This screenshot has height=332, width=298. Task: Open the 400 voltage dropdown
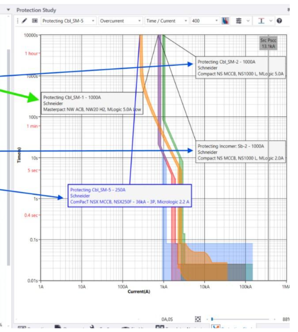[205, 21]
